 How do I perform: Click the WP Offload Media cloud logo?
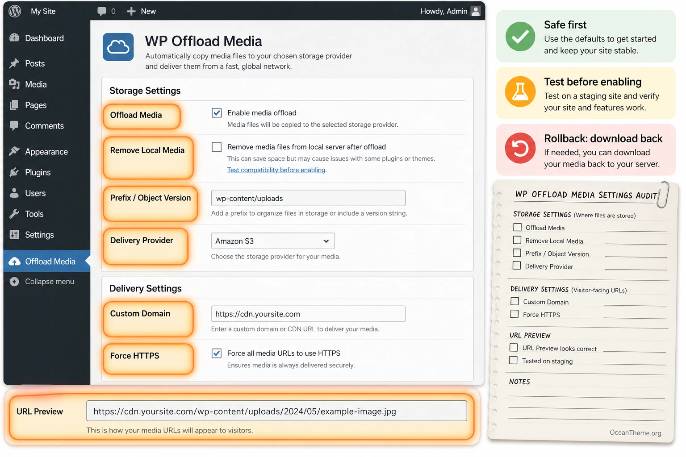click(118, 47)
